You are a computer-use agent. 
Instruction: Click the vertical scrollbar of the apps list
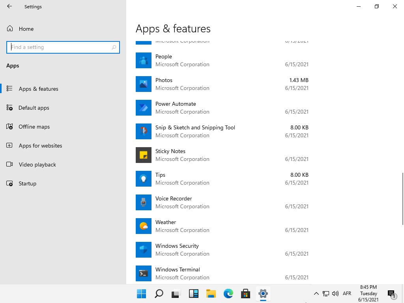402,198
